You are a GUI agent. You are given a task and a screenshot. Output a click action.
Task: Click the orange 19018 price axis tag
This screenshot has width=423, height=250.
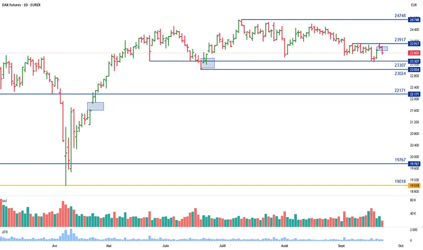pyautogui.click(x=414, y=185)
